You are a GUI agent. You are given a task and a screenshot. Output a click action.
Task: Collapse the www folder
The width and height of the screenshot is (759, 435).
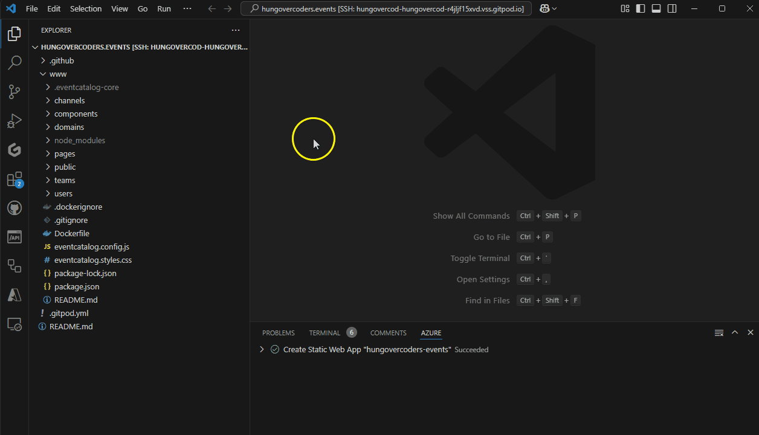[43, 74]
